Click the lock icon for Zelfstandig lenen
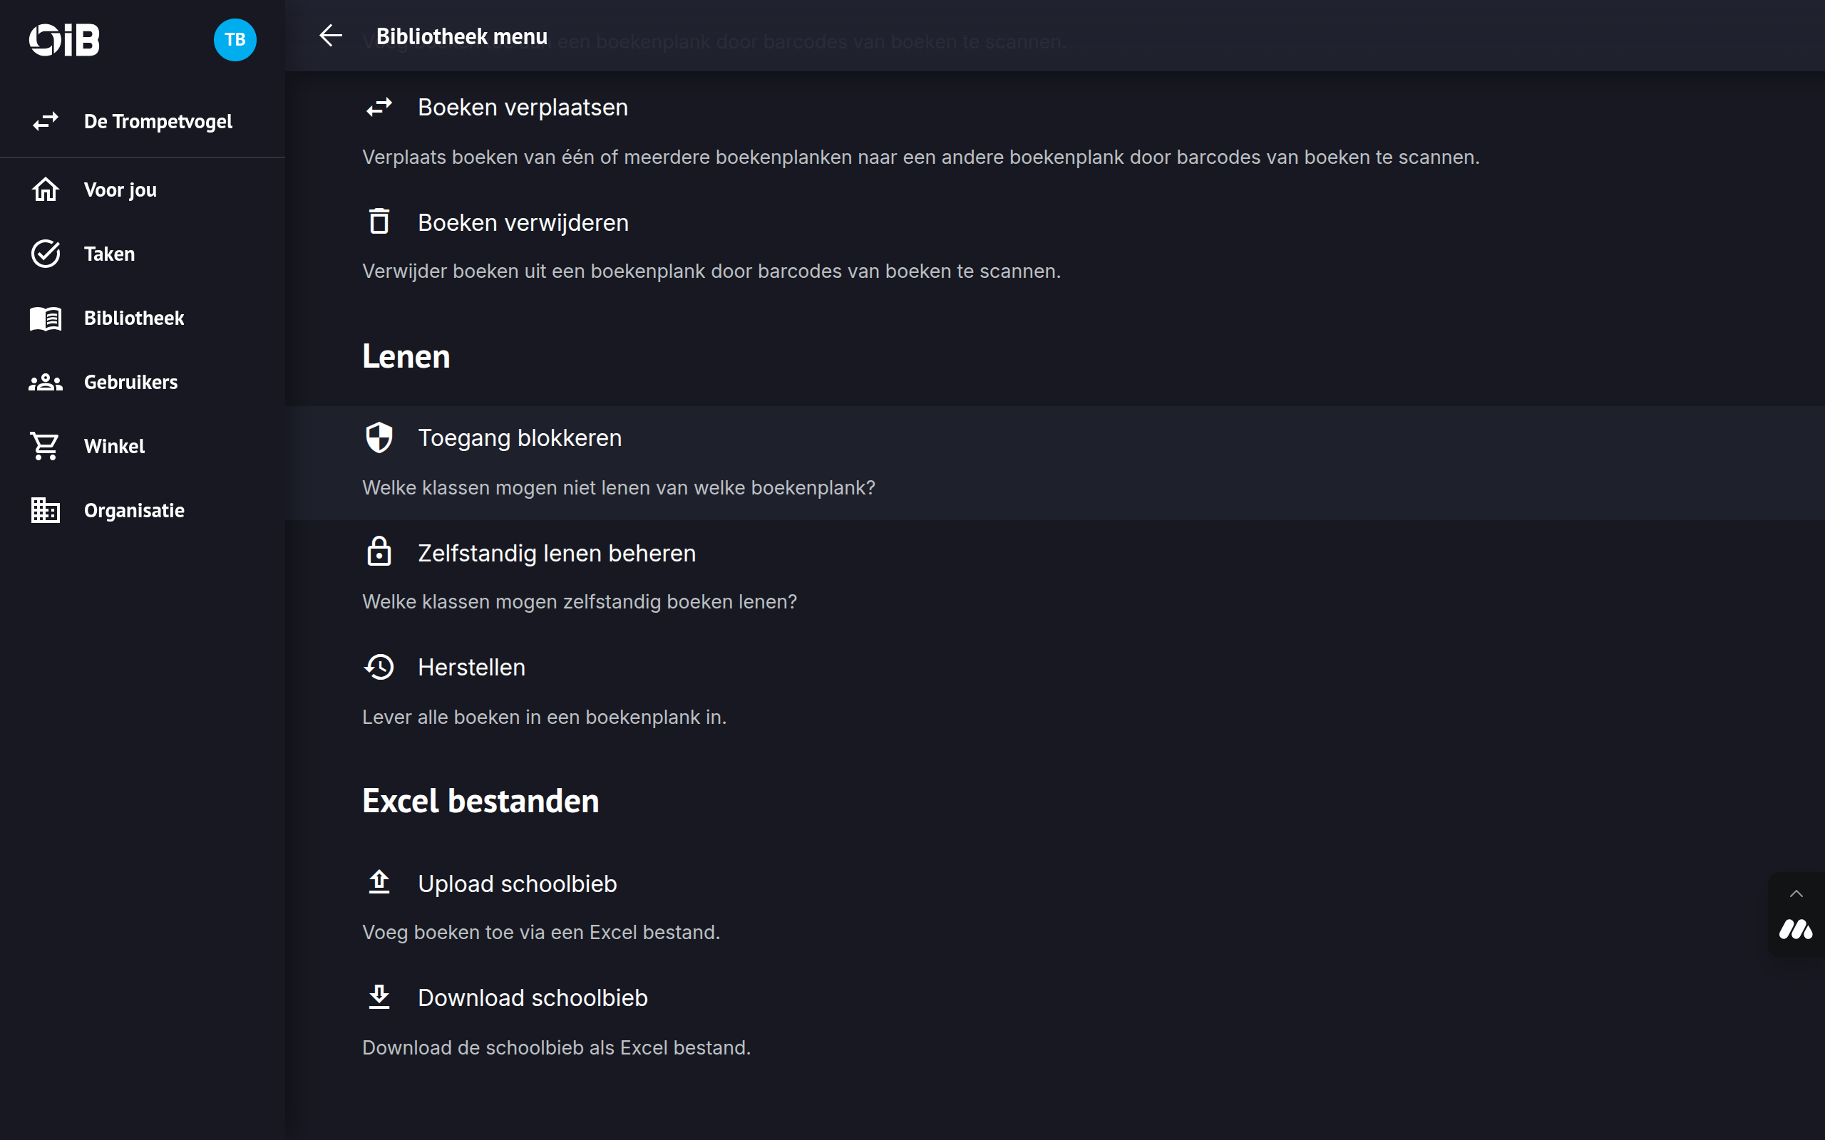The height and width of the screenshot is (1140, 1825). pyautogui.click(x=379, y=553)
